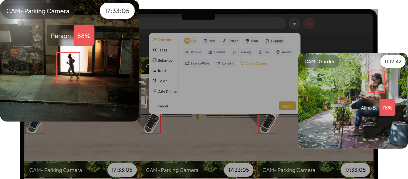408x179 pixels.
Task: Select the Animal filter chip
Action: point(284,52)
